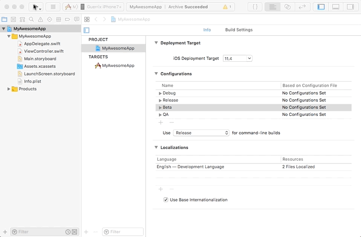The height and width of the screenshot is (237, 361).
Task: Remove configuration with minus button
Action: 172,123
